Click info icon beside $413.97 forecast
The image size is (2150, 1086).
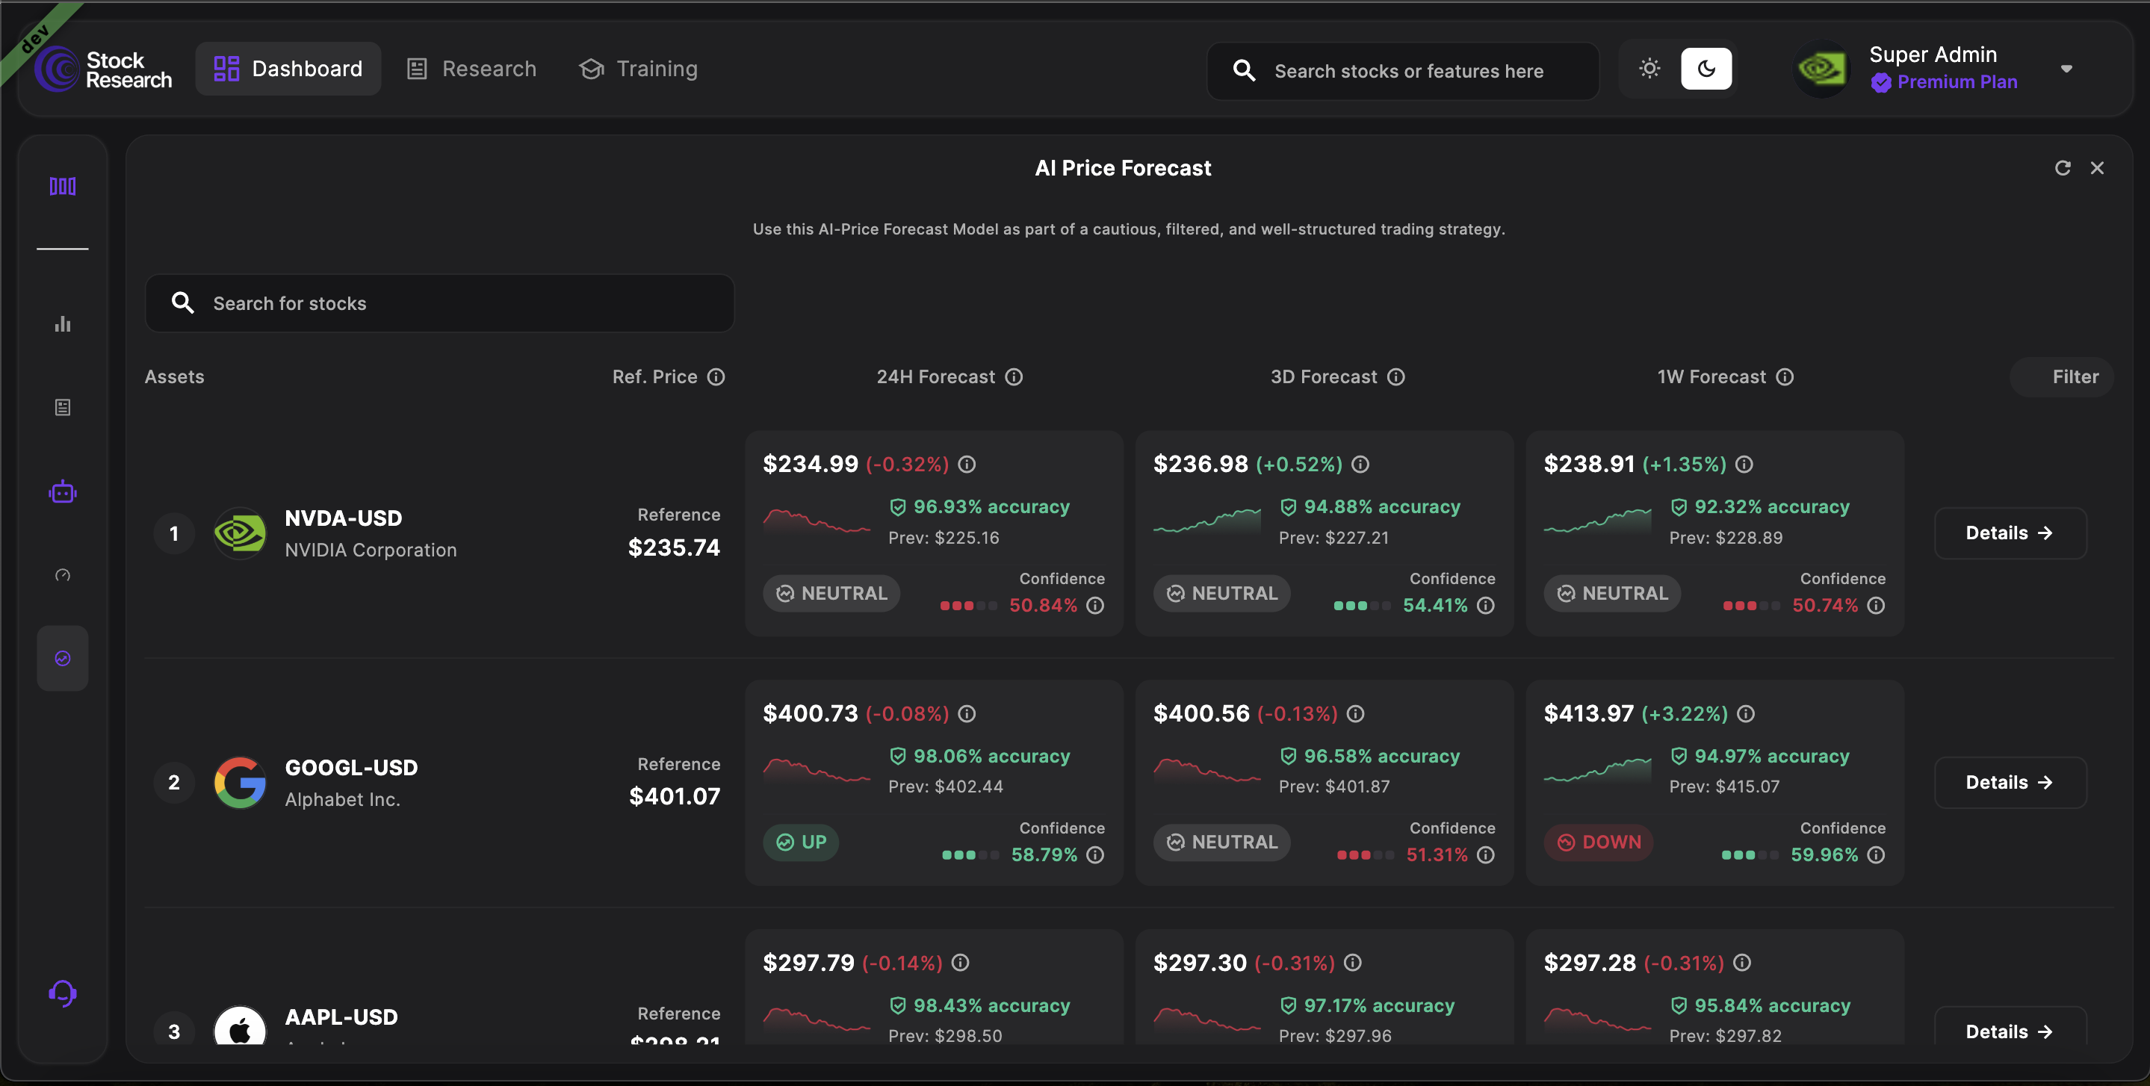coord(1746,714)
